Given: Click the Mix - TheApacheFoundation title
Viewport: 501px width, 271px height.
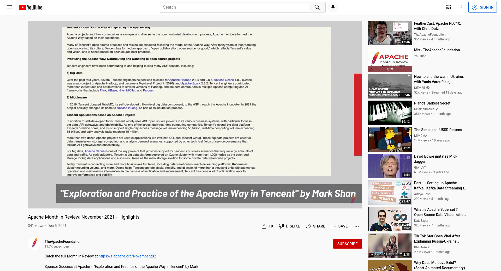Looking at the screenshot, I should (437, 50).
